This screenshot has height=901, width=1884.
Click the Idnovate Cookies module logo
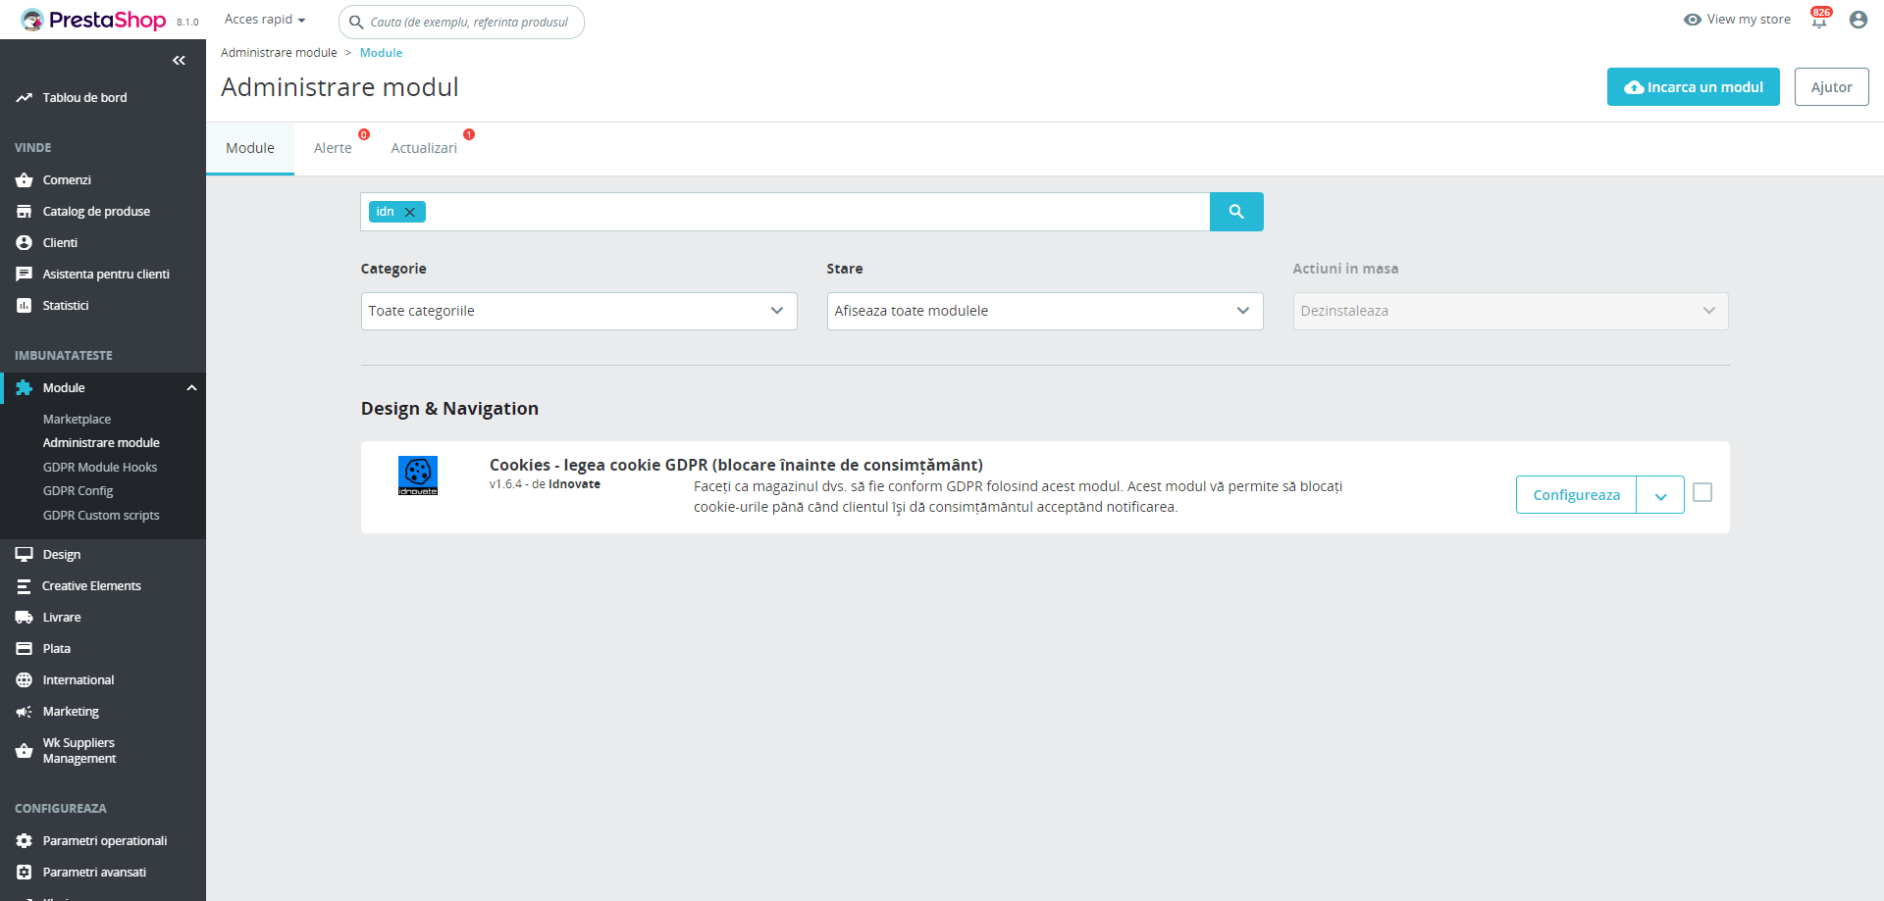418,476
